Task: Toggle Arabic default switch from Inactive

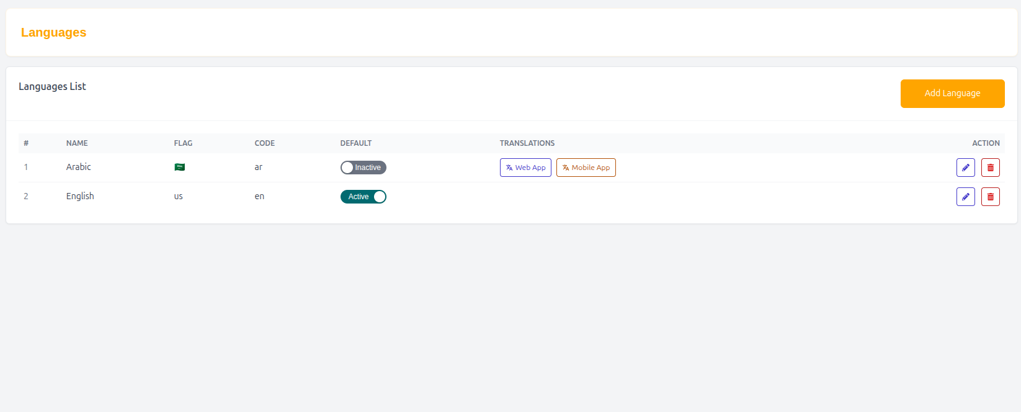Action: coord(363,168)
